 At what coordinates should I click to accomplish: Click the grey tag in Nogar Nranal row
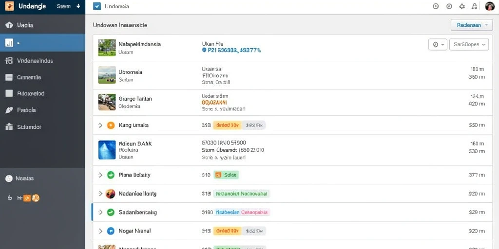point(253,231)
